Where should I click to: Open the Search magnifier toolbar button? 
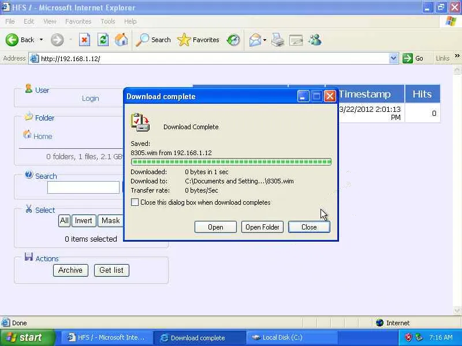[153, 40]
